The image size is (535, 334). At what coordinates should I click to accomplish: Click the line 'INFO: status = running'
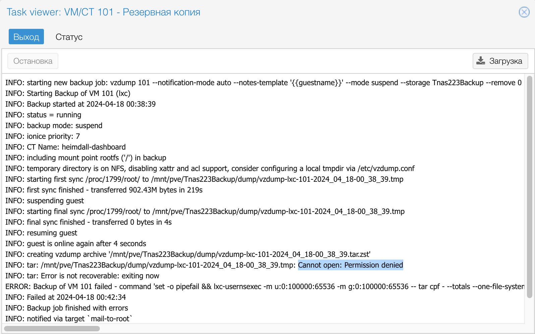pyautogui.click(x=43, y=115)
